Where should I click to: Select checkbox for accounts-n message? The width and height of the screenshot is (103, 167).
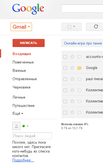[65, 57]
